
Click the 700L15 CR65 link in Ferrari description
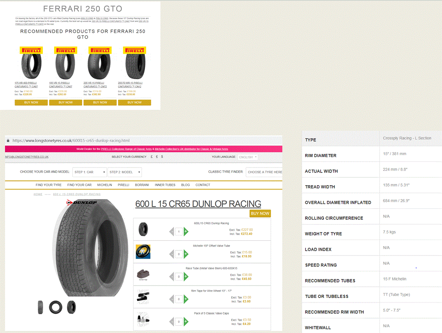102,18
